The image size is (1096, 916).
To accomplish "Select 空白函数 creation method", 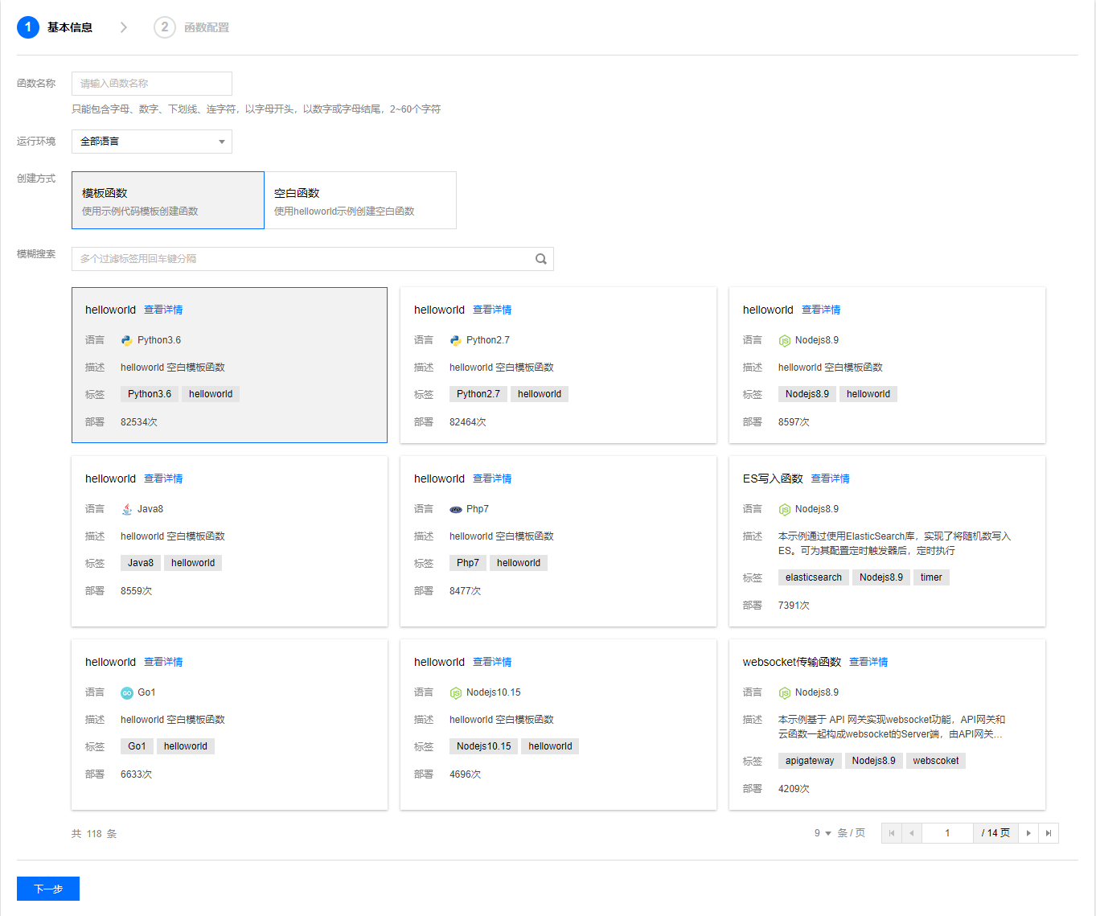I will 360,200.
